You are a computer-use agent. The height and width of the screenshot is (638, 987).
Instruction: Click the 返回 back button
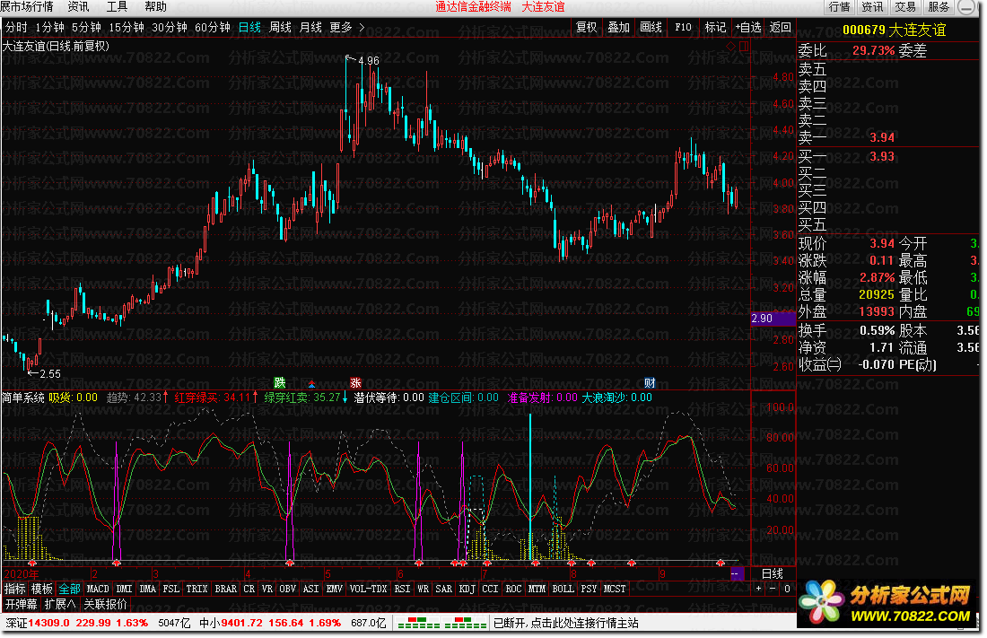(x=781, y=27)
